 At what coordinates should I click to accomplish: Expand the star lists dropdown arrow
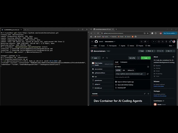[x=174, y=51]
